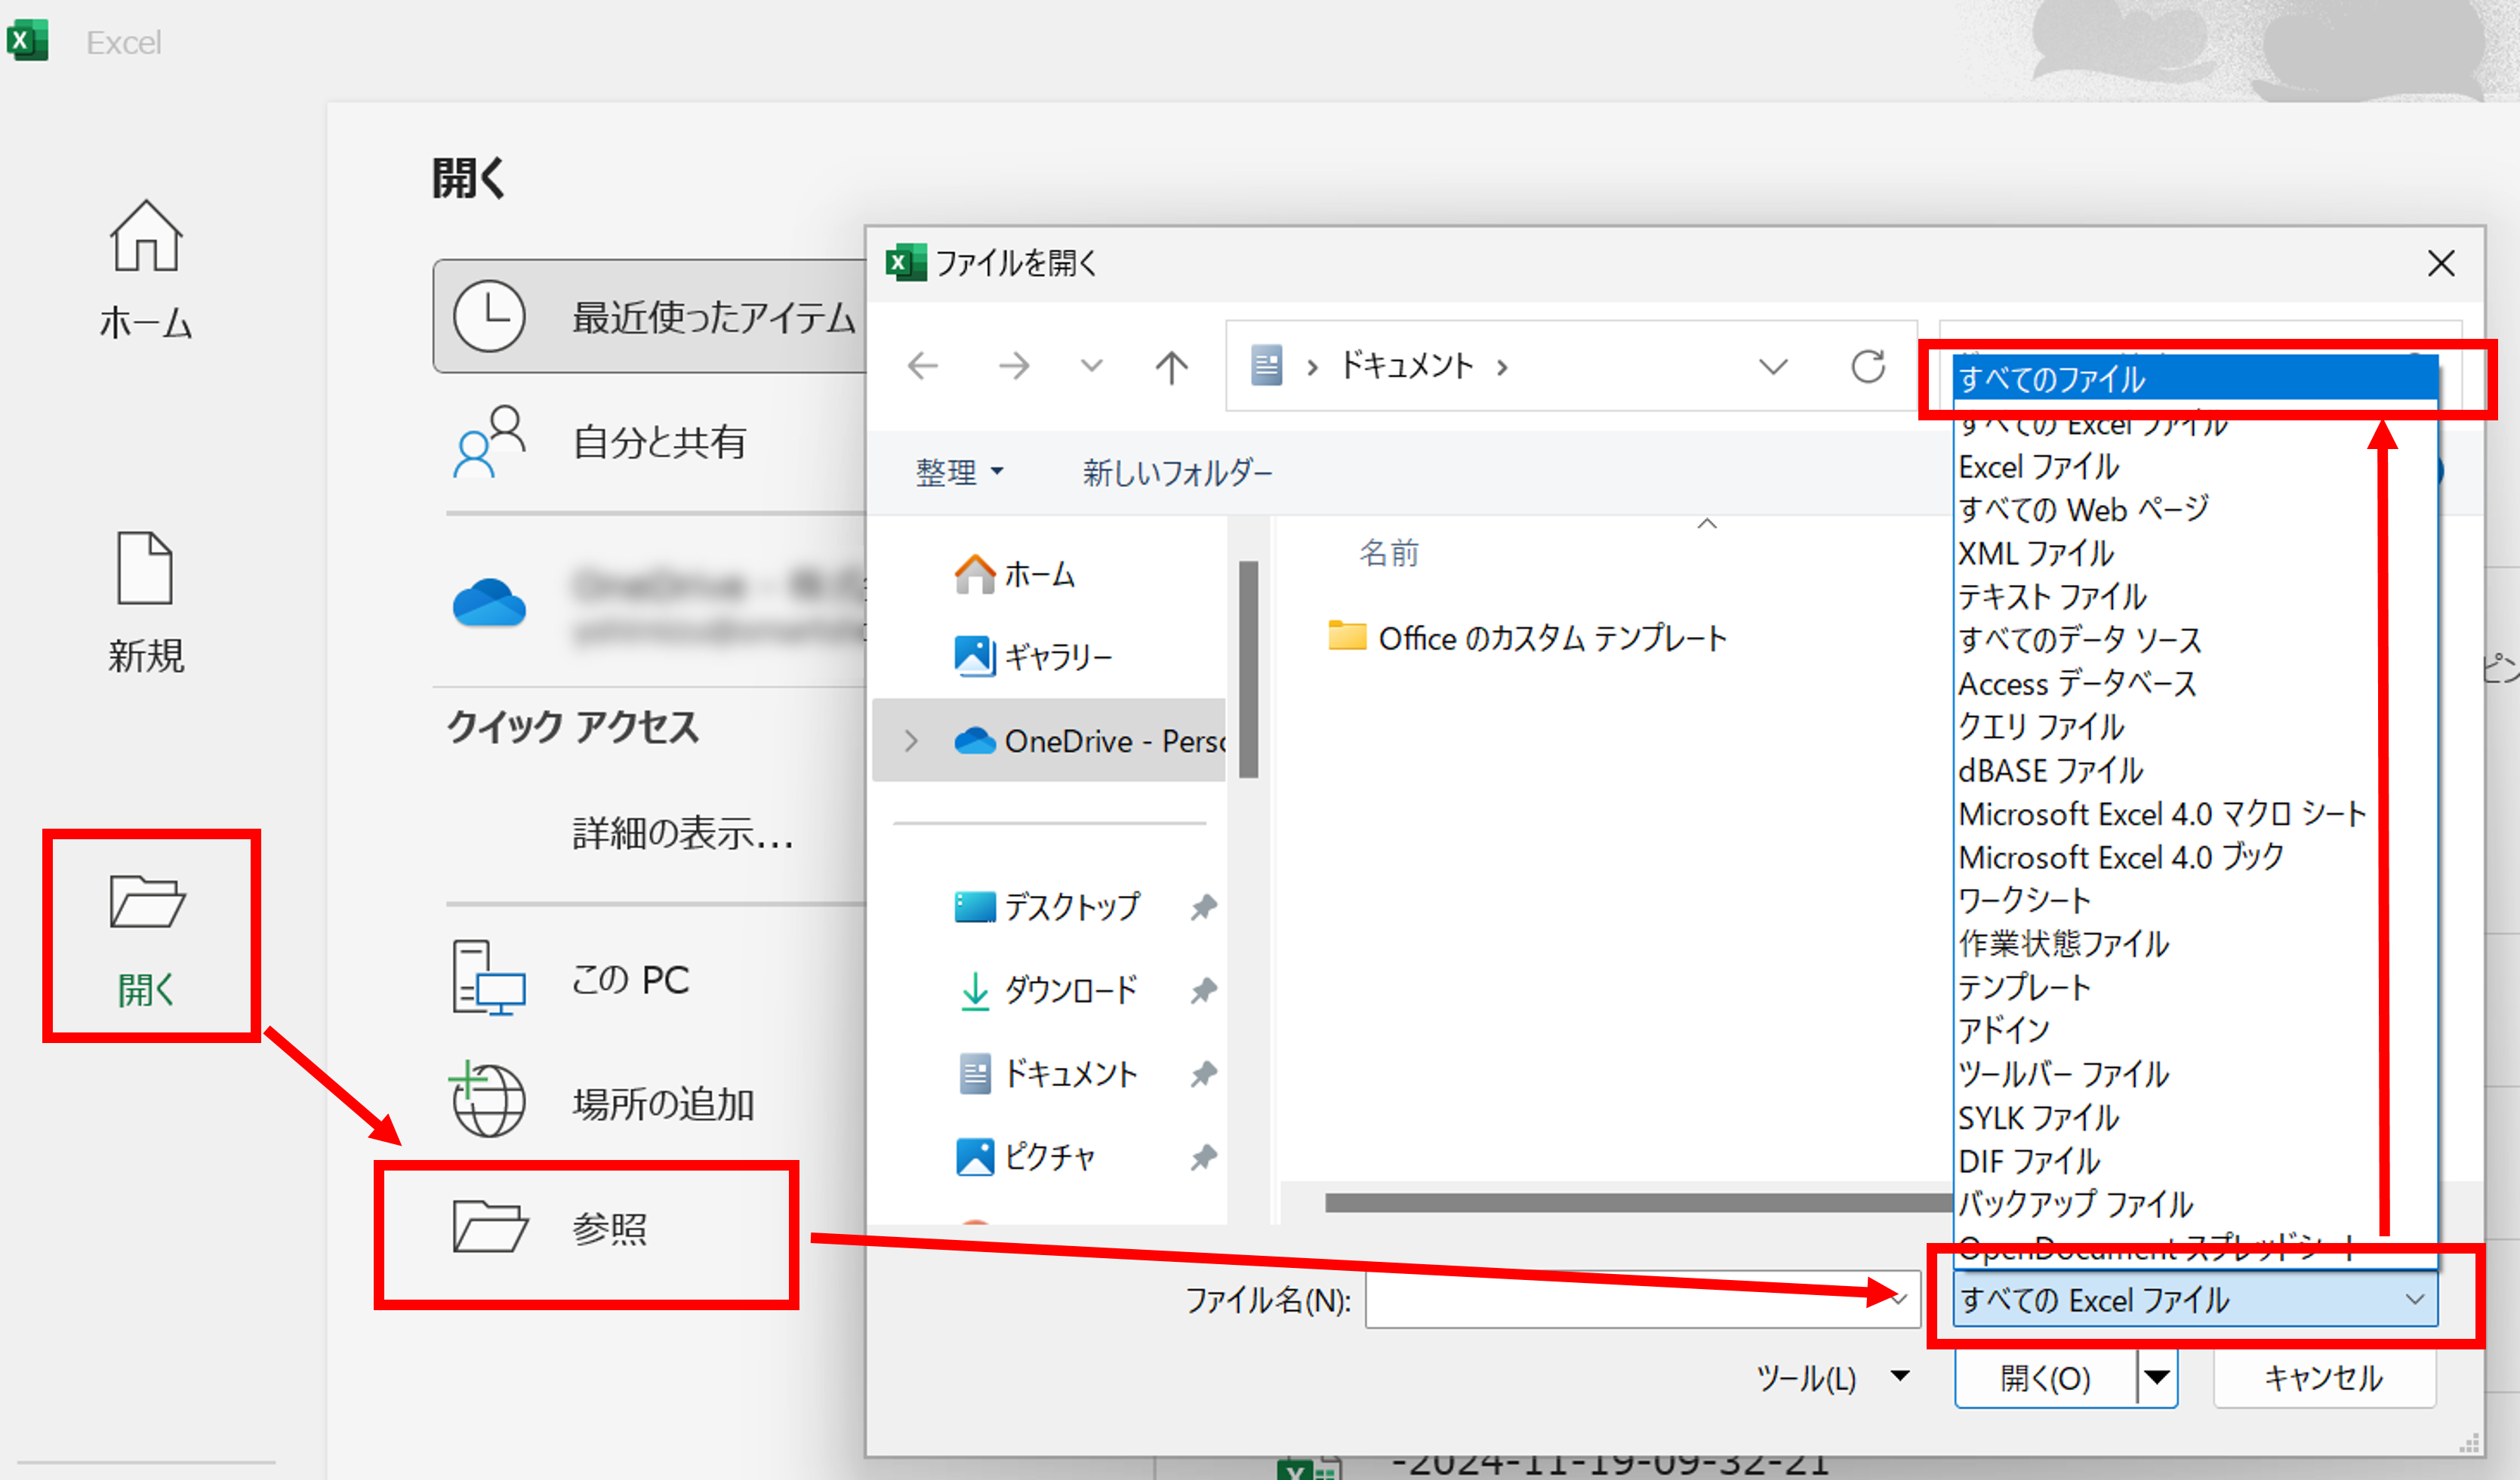Choose Microsoft Excel 4.0 マクロ シート type
This screenshot has height=1480, width=2520.
coord(2195,813)
